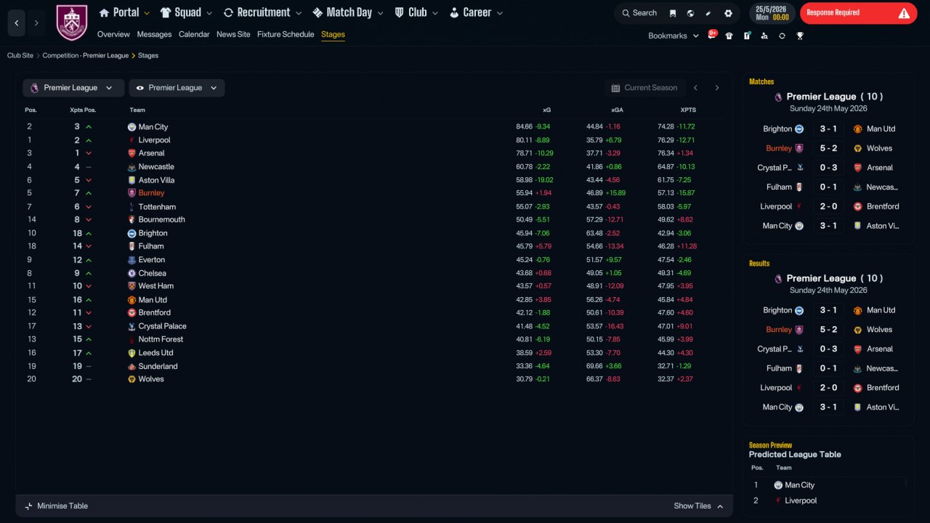Switch to Overview tab
This screenshot has height=523, width=930.
[113, 34]
